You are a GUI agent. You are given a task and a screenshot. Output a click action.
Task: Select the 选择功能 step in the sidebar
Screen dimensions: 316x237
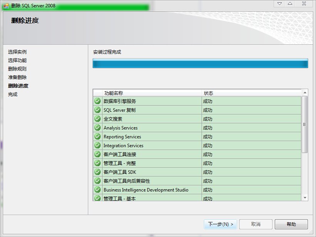click(17, 61)
